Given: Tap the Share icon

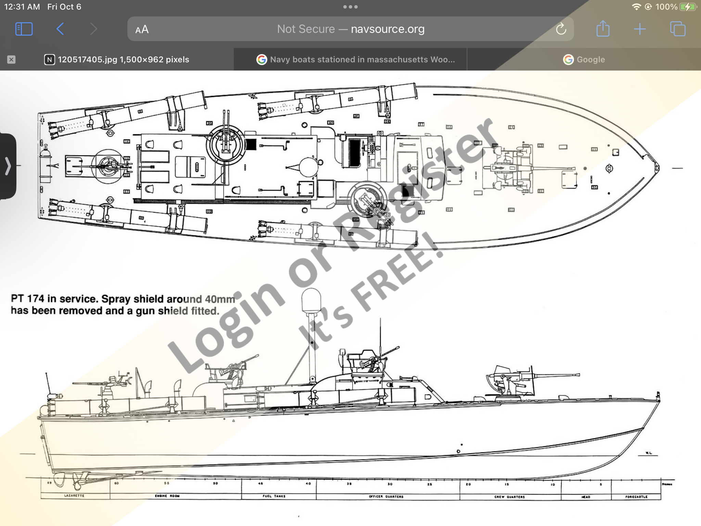Looking at the screenshot, I should coord(603,29).
